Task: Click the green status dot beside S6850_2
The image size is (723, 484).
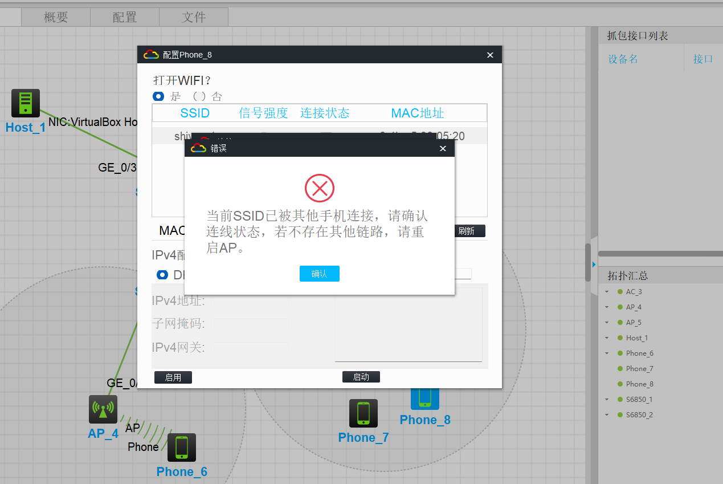Action: pyautogui.click(x=620, y=415)
